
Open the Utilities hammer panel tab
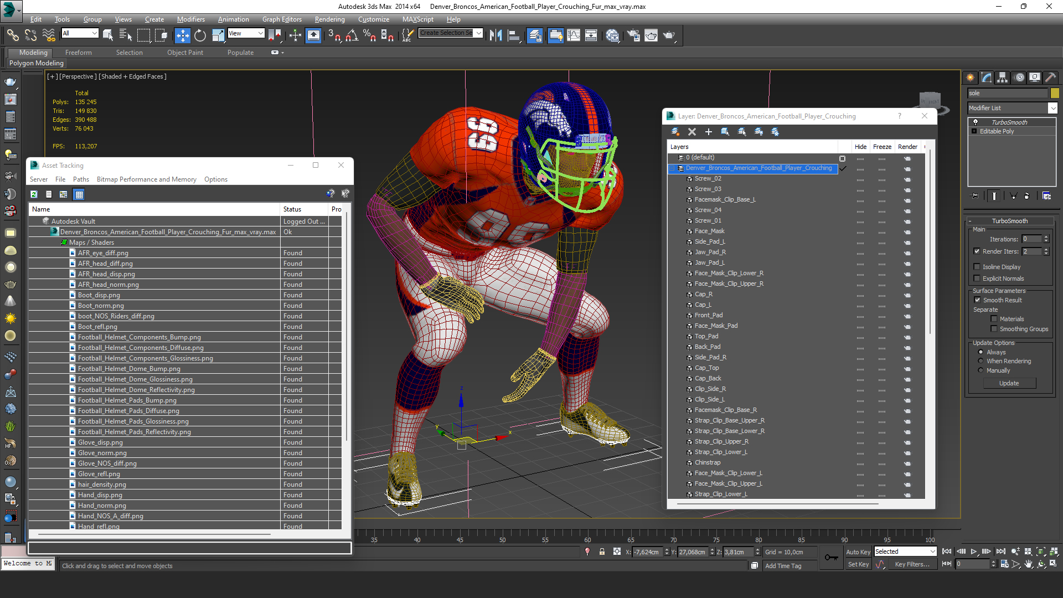1050,78
